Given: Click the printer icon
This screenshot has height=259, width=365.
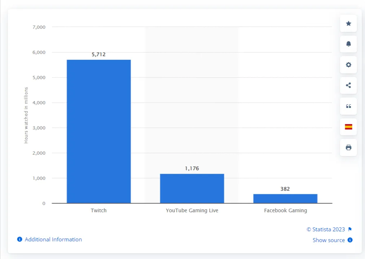Looking at the screenshot, I should 348,147.
